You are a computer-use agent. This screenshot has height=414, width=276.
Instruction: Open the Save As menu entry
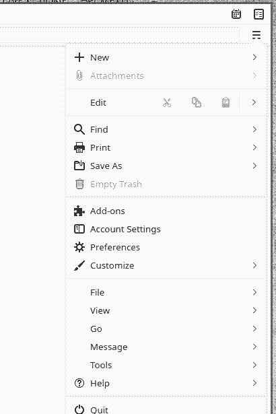pyautogui.click(x=166, y=166)
